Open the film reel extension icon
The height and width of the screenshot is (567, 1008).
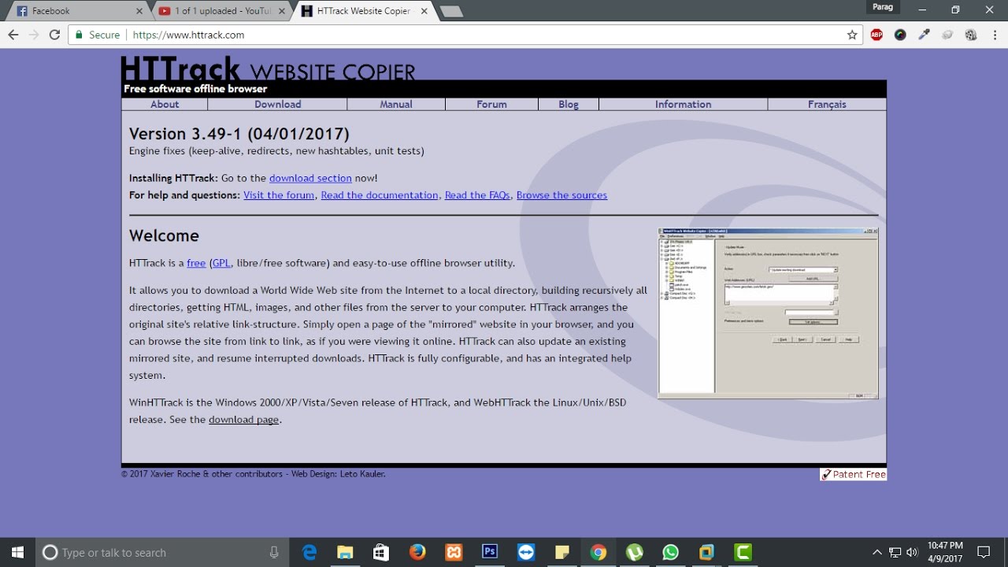point(971,35)
